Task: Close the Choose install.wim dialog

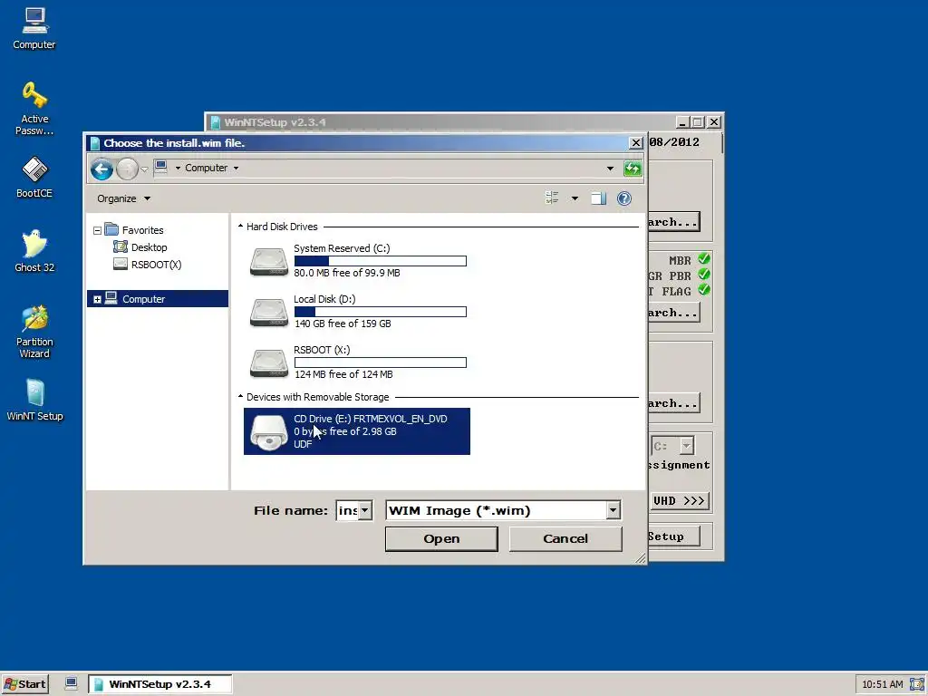Action: click(x=635, y=142)
